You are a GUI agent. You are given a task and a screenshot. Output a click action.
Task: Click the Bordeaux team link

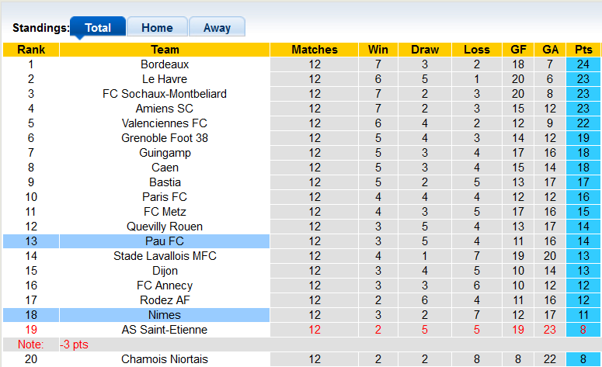pos(165,64)
